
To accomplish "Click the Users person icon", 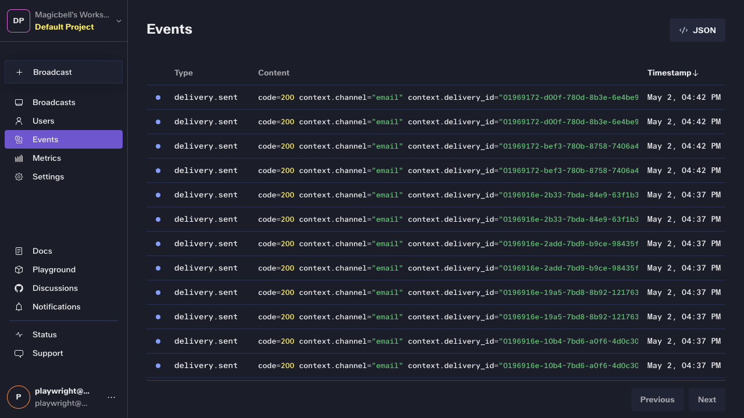I will 19,121.
